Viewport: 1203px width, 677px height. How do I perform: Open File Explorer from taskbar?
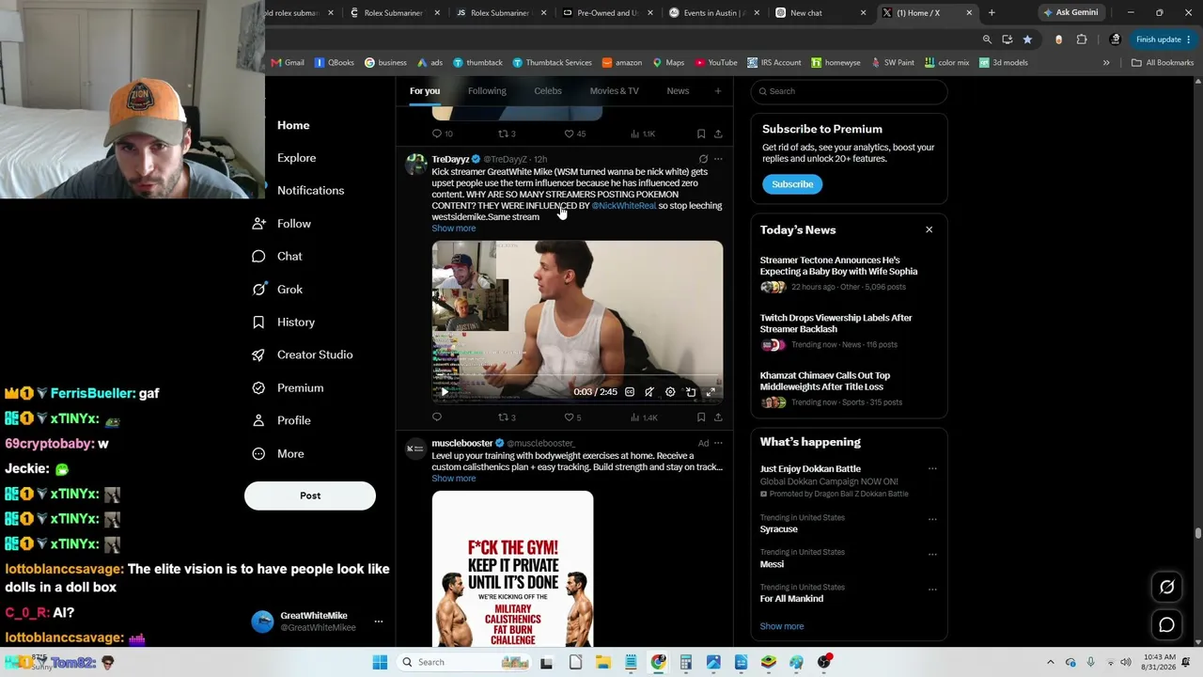coord(603,662)
